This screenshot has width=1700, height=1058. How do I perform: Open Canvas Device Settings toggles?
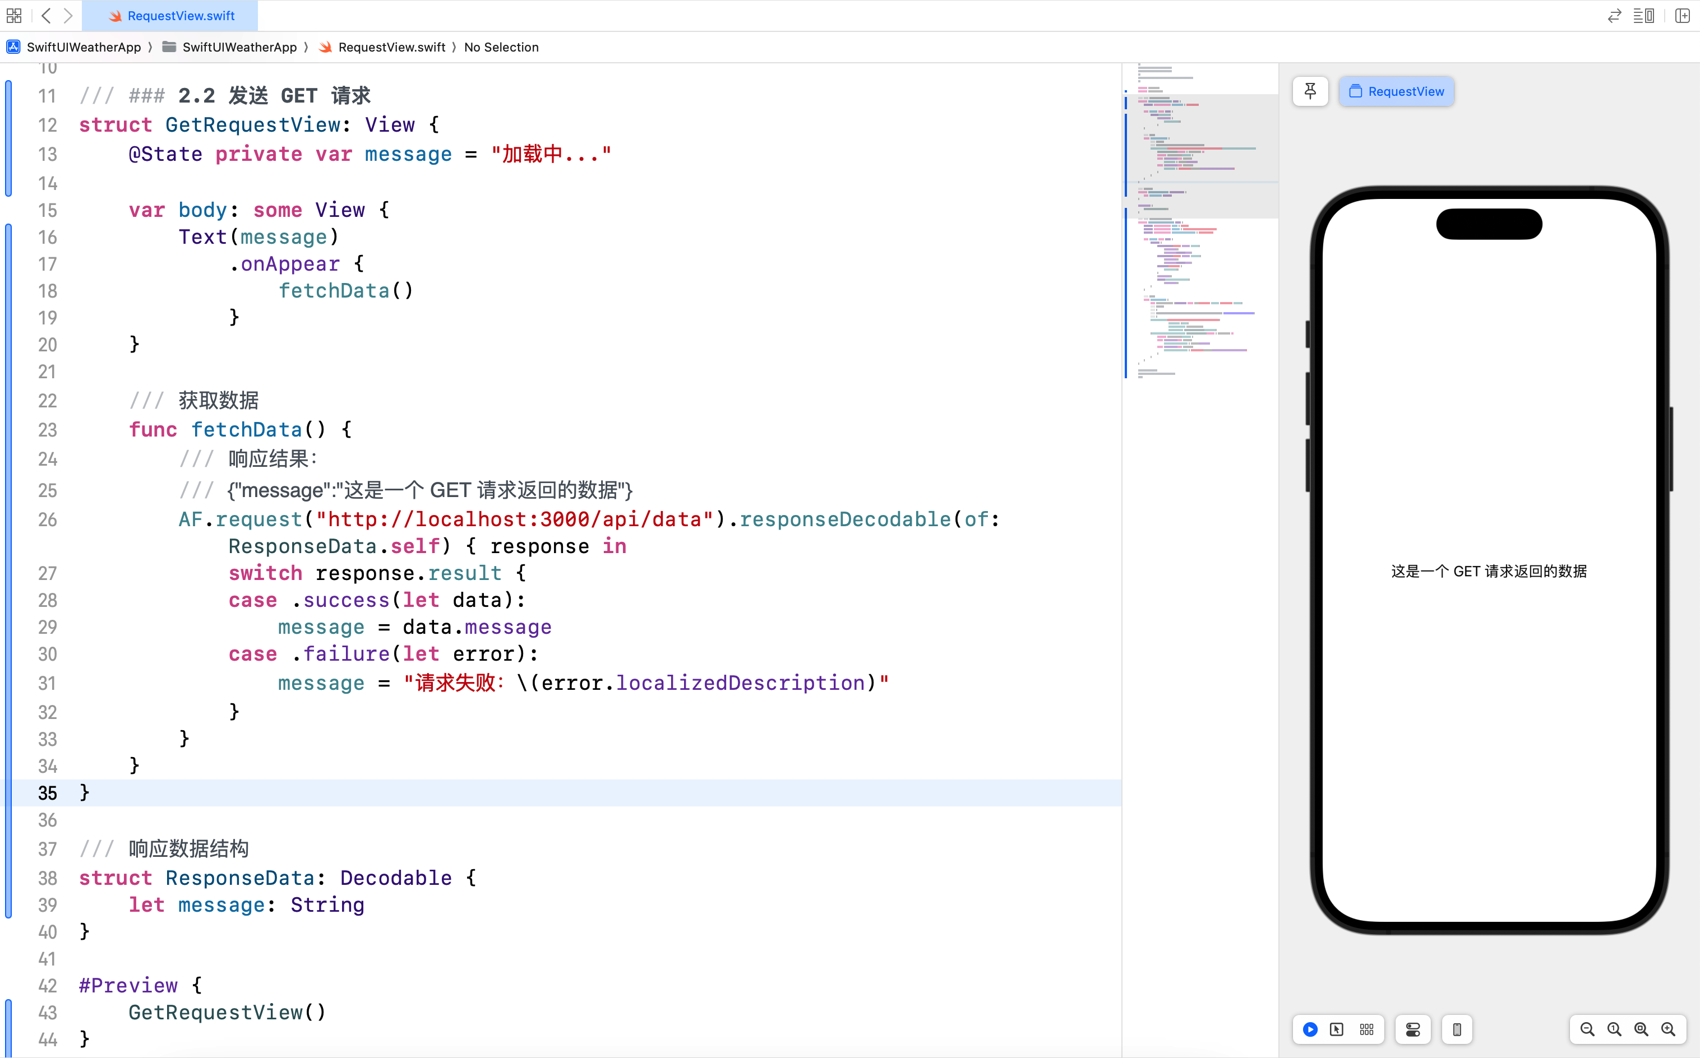pos(1413,1029)
